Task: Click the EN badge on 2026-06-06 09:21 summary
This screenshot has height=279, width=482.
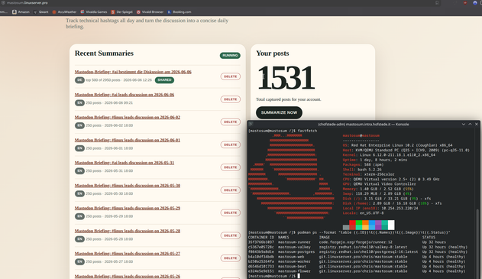Action: [79, 102]
